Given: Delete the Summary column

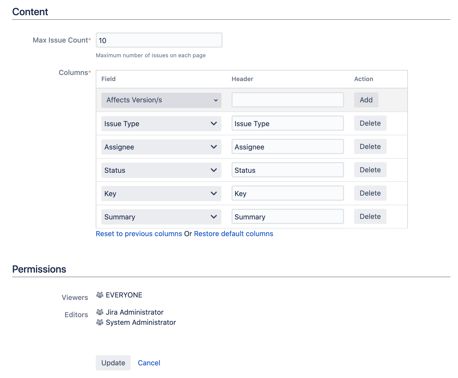Looking at the screenshot, I should (x=370, y=217).
